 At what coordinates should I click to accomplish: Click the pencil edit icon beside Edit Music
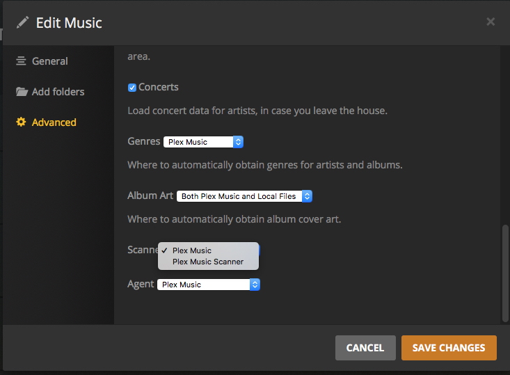tap(22, 22)
